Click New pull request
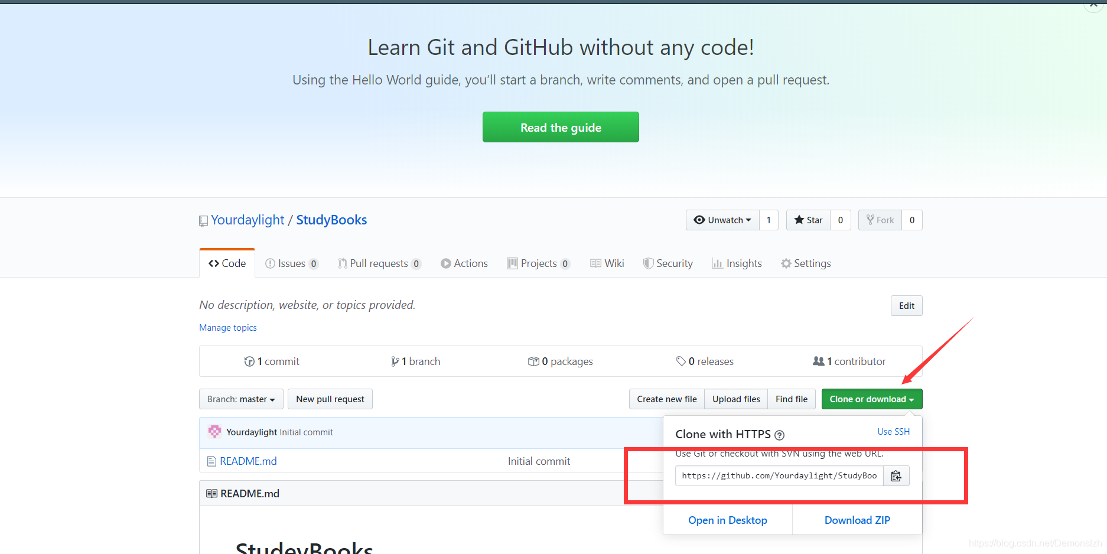The image size is (1107, 554). click(330, 399)
